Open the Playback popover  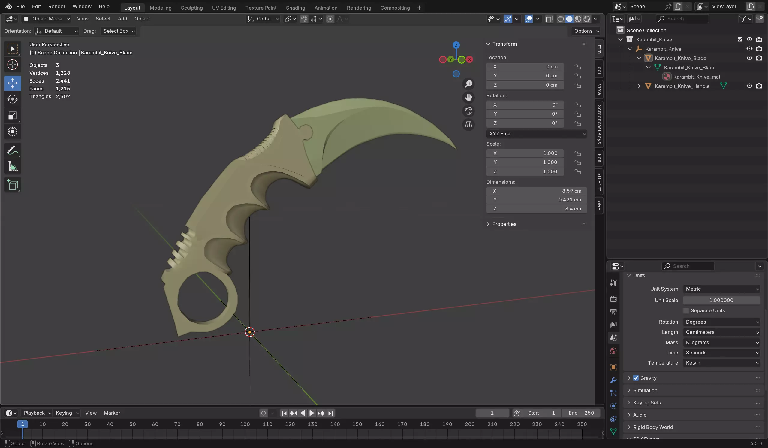[37, 413]
